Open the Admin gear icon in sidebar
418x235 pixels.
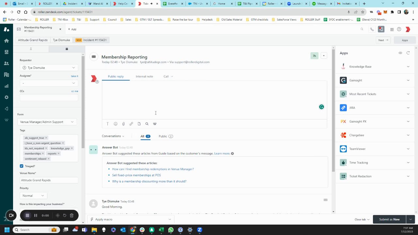pos(6,97)
